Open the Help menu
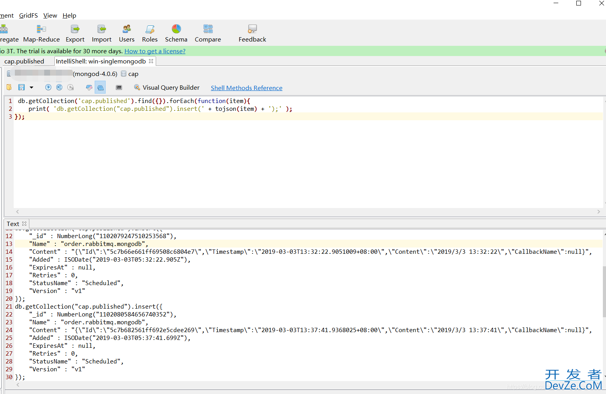This screenshot has width=606, height=394. click(69, 15)
